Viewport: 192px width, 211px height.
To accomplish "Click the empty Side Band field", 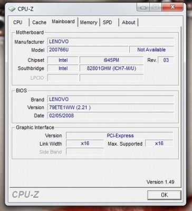I will [85, 151].
